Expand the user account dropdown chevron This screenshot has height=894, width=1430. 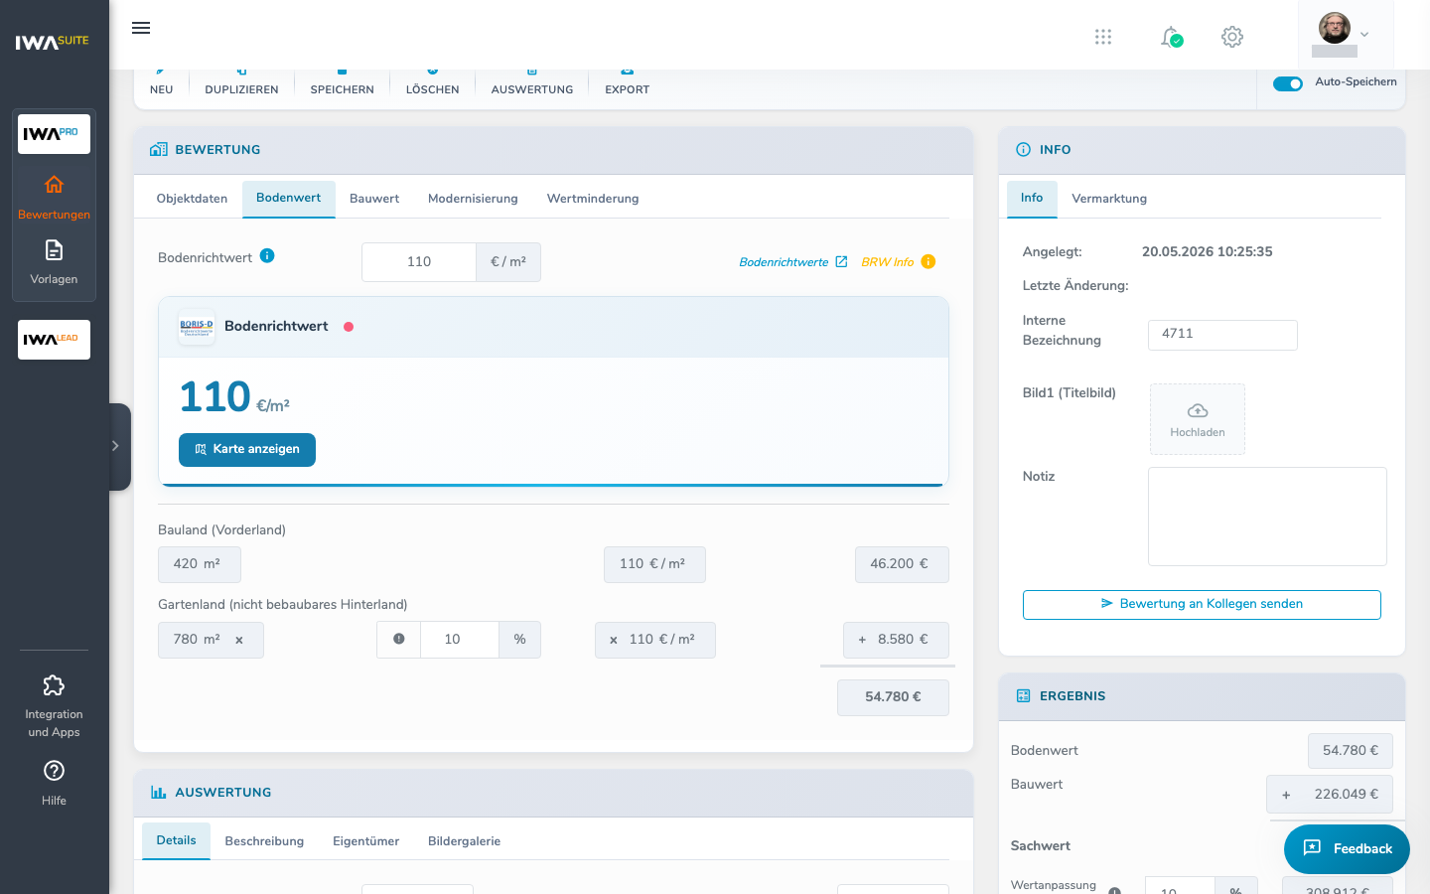coord(1364,34)
